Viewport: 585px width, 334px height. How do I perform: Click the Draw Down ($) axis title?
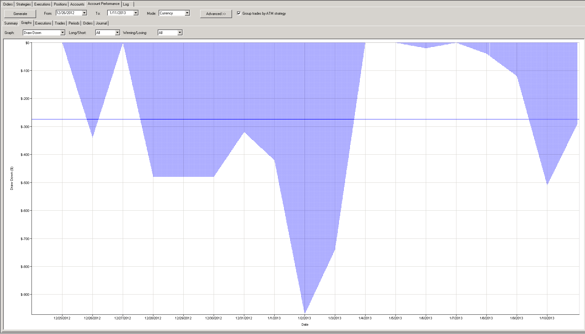coord(12,178)
